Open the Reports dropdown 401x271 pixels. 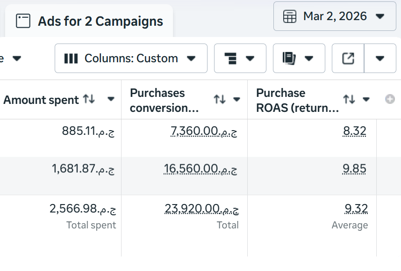(x=299, y=59)
